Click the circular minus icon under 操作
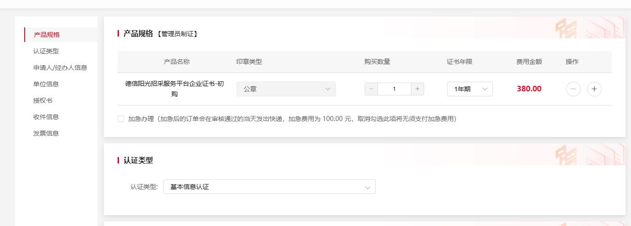The image size is (631, 226). tap(573, 89)
